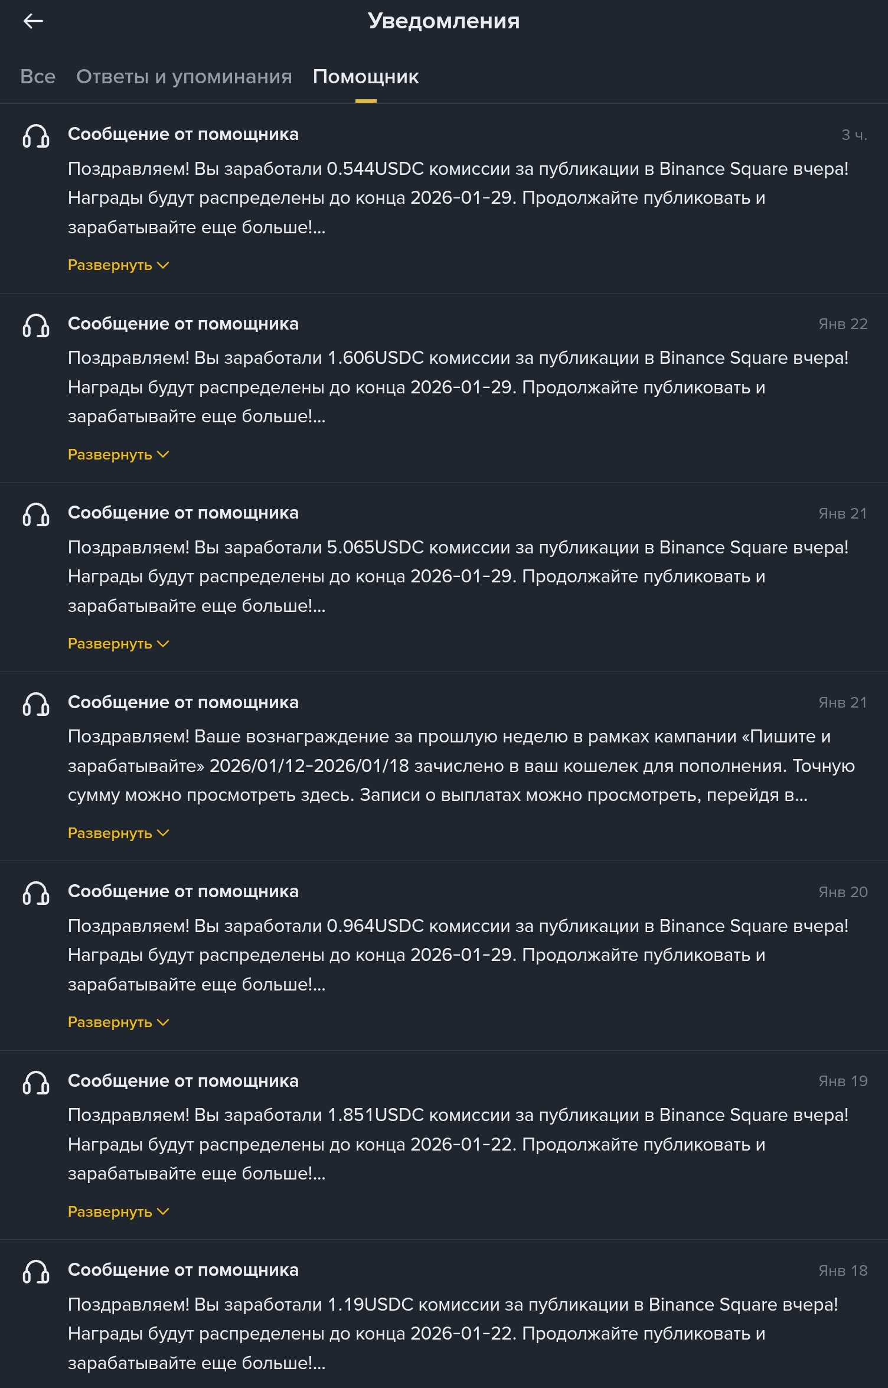The width and height of the screenshot is (888, 1388).
Task: Expand the 1.851USDC notification
Action: click(x=118, y=1212)
